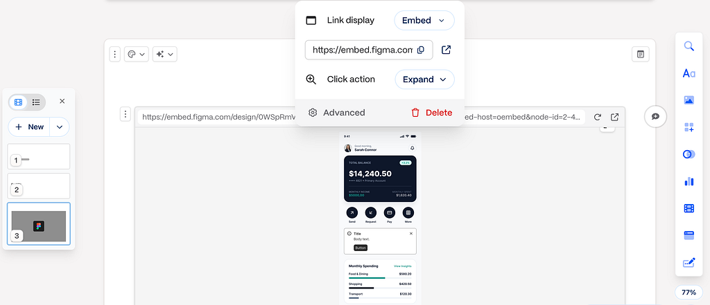
Task: Click the 77% zoom level indicator
Action: click(x=689, y=293)
